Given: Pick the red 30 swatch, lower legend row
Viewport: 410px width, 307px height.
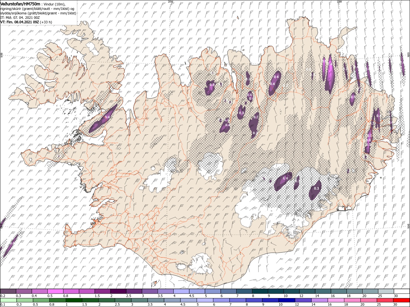Looking at the screenshot, I should (x=402, y=300).
